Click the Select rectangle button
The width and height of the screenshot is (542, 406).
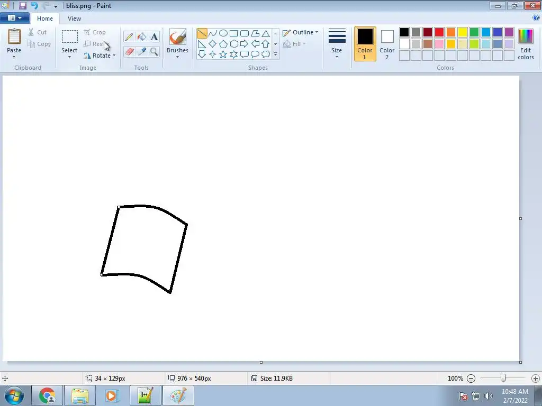(x=69, y=41)
